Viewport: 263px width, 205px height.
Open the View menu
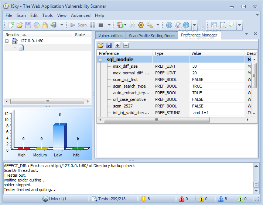click(62, 15)
